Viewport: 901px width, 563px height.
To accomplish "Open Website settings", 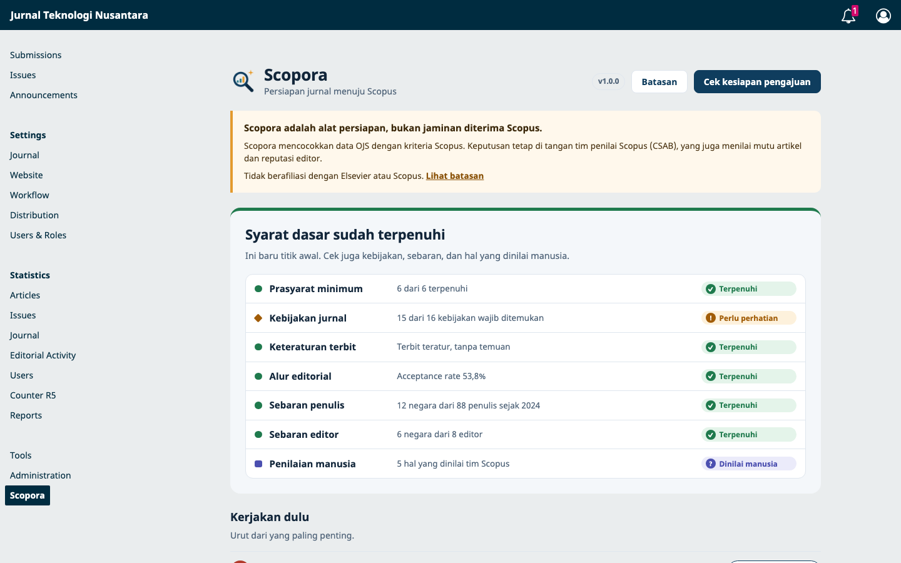I will click(26, 175).
